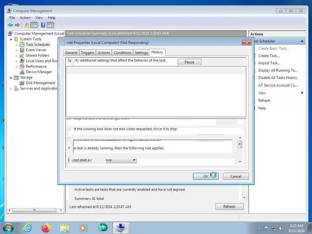Image resolution: width=312 pixels, height=234 pixels.
Task: Click the network tray icon
Action: coord(274,229)
